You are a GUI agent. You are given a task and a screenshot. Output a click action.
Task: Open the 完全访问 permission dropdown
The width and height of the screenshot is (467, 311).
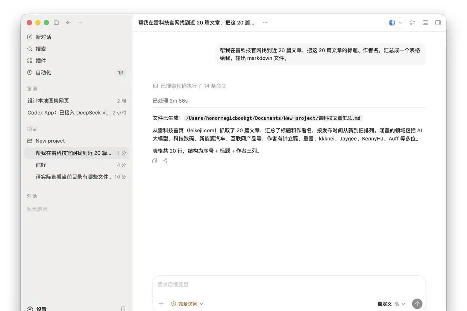point(187,304)
